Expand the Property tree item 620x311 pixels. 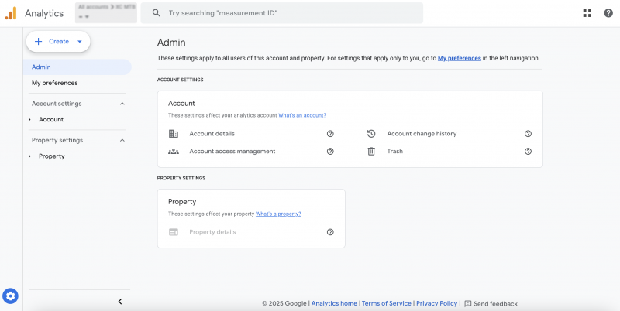29,156
